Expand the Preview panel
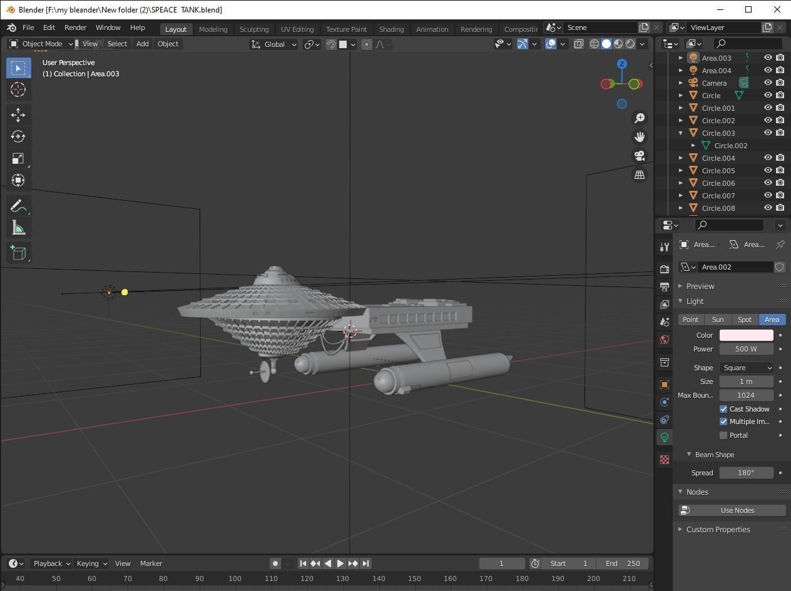791x591 pixels. (700, 286)
